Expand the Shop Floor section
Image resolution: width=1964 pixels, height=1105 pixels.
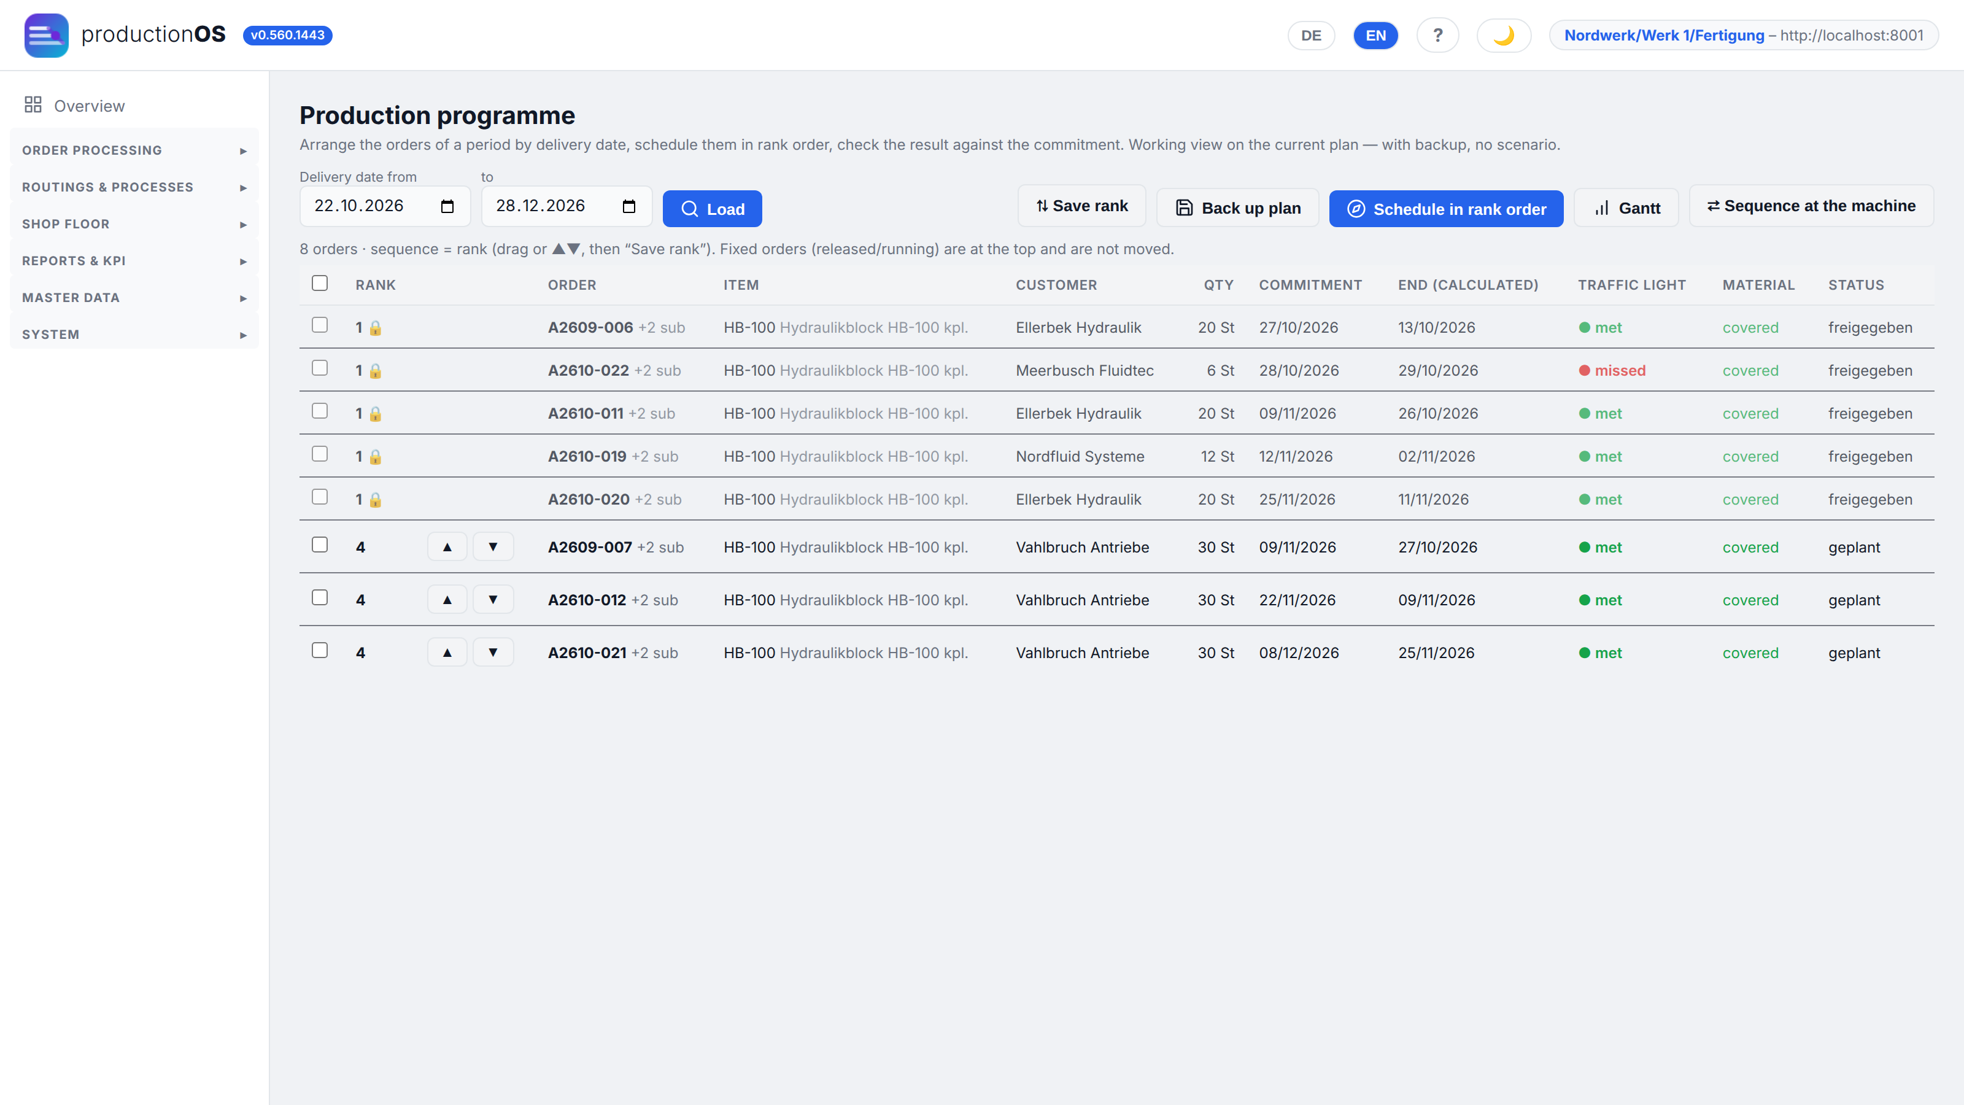tap(134, 223)
